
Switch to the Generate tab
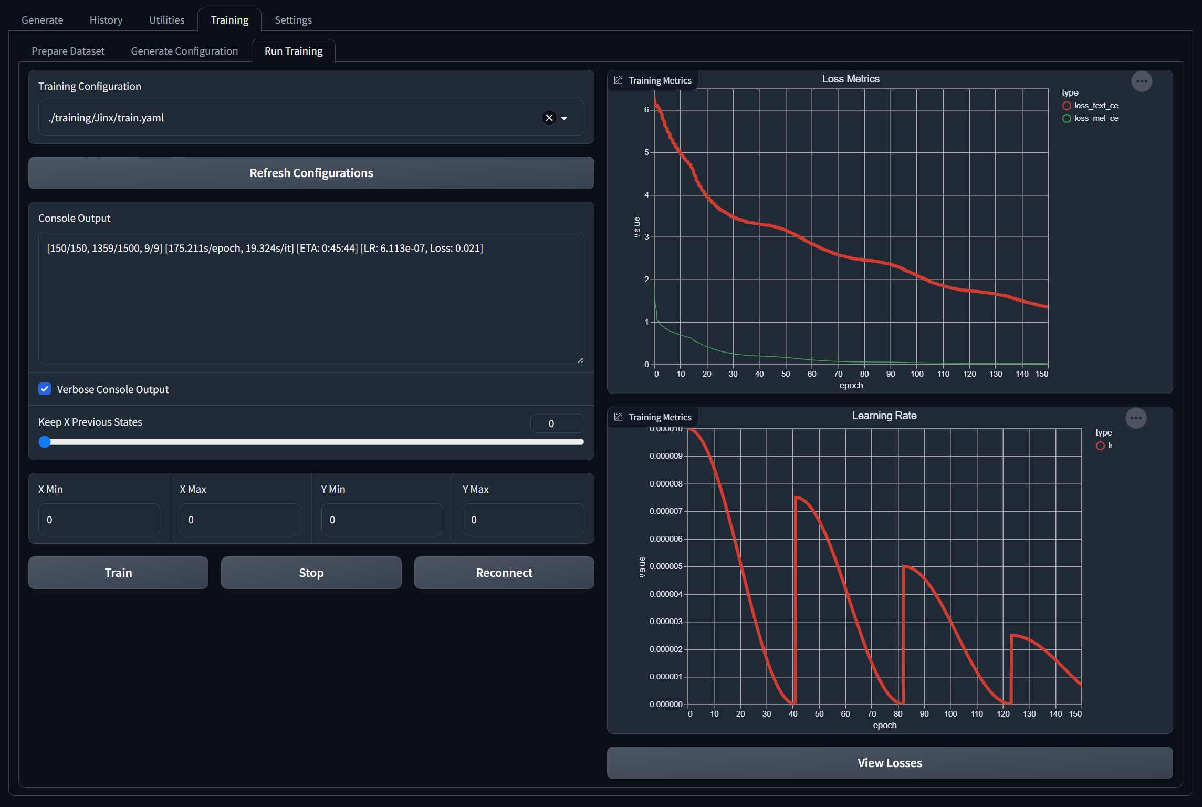pos(43,20)
